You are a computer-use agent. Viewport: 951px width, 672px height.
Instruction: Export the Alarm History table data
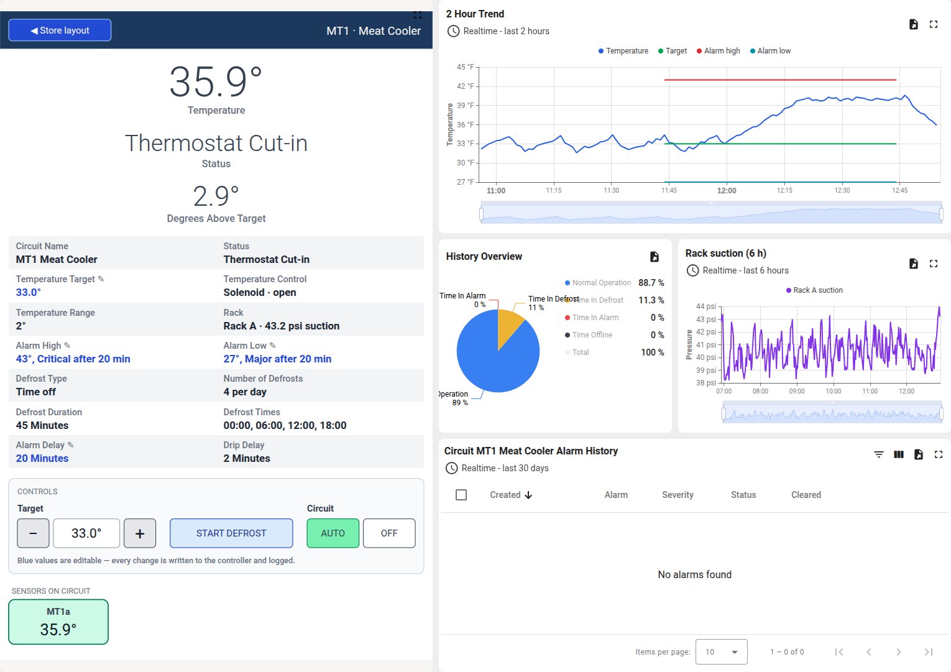click(919, 454)
